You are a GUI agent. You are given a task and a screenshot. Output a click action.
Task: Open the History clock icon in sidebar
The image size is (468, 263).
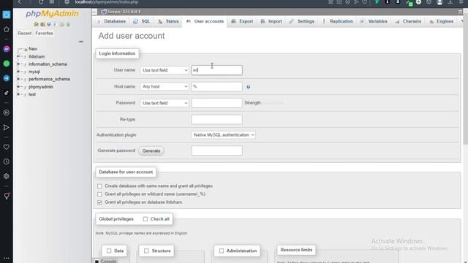(x=7, y=161)
